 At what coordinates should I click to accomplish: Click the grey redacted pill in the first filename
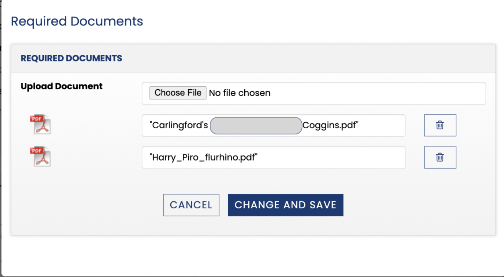[256, 126]
